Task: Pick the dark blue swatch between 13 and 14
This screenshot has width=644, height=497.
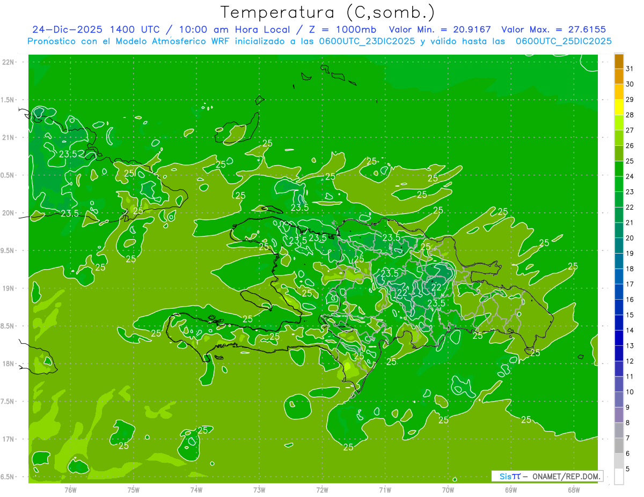Action: click(619, 338)
